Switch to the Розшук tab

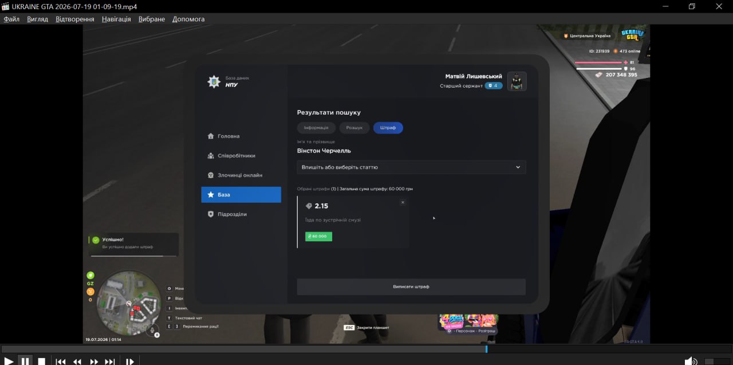pyautogui.click(x=354, y=128)
